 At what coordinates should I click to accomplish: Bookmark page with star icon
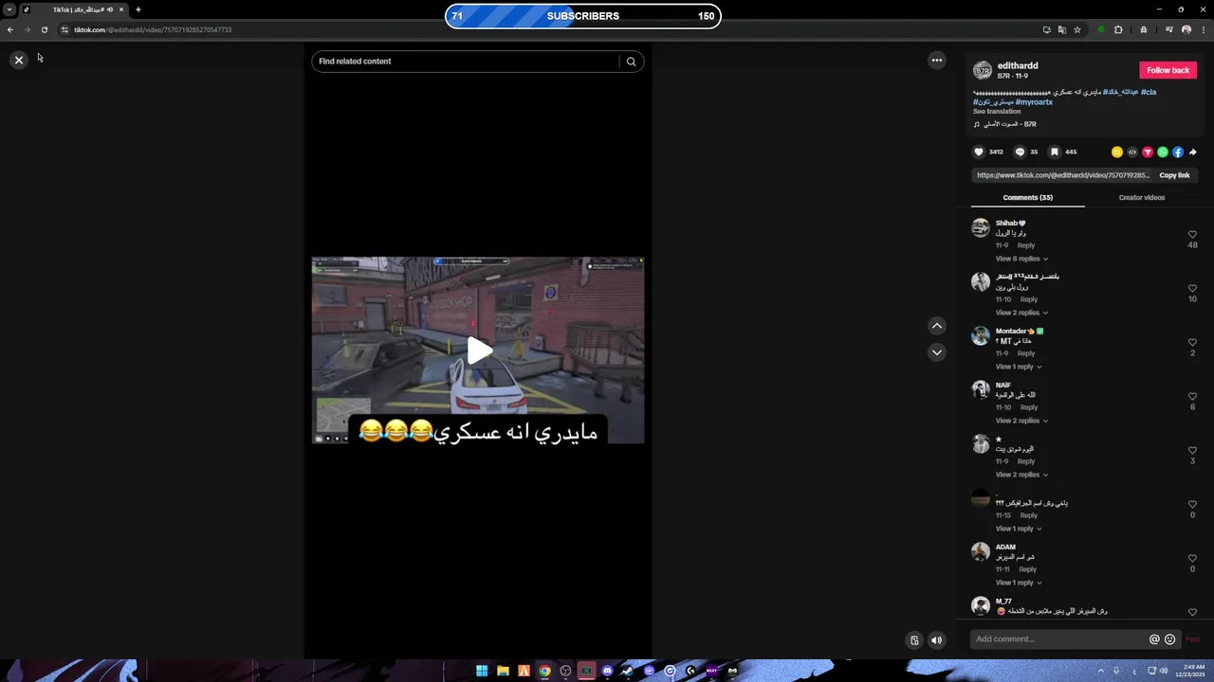[1077, 29]
